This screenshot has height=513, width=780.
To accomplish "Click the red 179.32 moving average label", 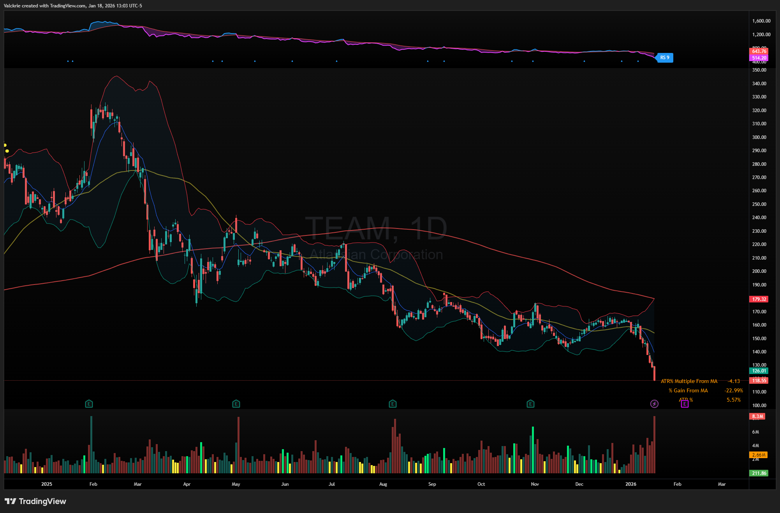I will (759, 299).
